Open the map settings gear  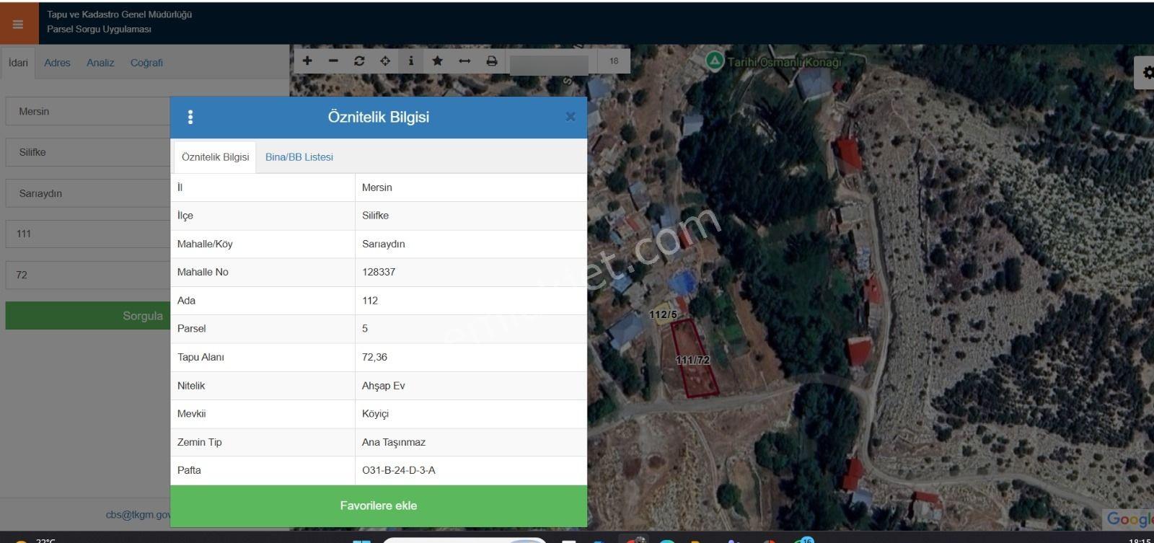point(1145,72)
